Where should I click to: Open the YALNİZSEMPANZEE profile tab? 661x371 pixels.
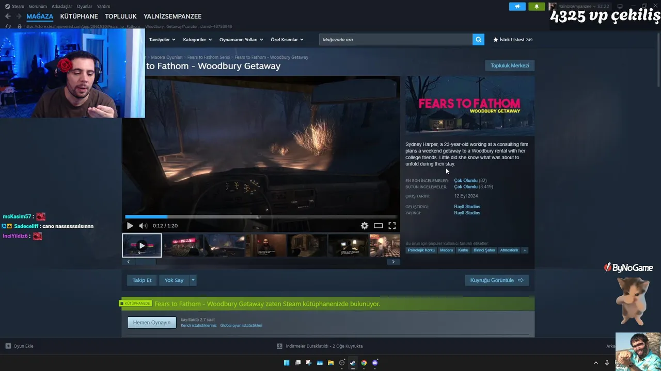point(172,16)
